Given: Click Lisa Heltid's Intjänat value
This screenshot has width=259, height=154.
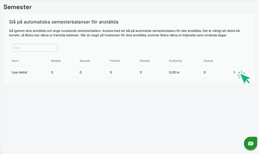Looking at the screenshot, I should [205, 72].
